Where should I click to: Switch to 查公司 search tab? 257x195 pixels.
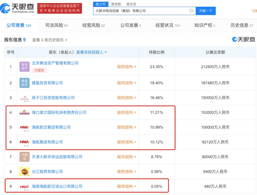101,4
